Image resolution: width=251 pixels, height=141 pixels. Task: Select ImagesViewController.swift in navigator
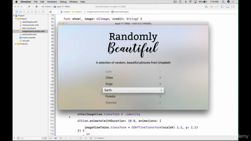pyautogui.click(x=33, y=31)
